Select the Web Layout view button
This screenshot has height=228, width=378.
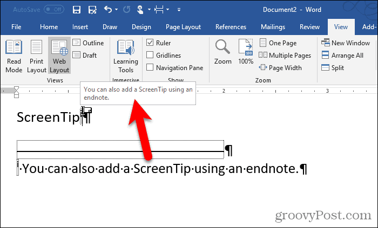click(x=59, y=56)
